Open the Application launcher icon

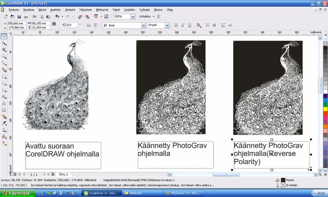click(96, 16)
